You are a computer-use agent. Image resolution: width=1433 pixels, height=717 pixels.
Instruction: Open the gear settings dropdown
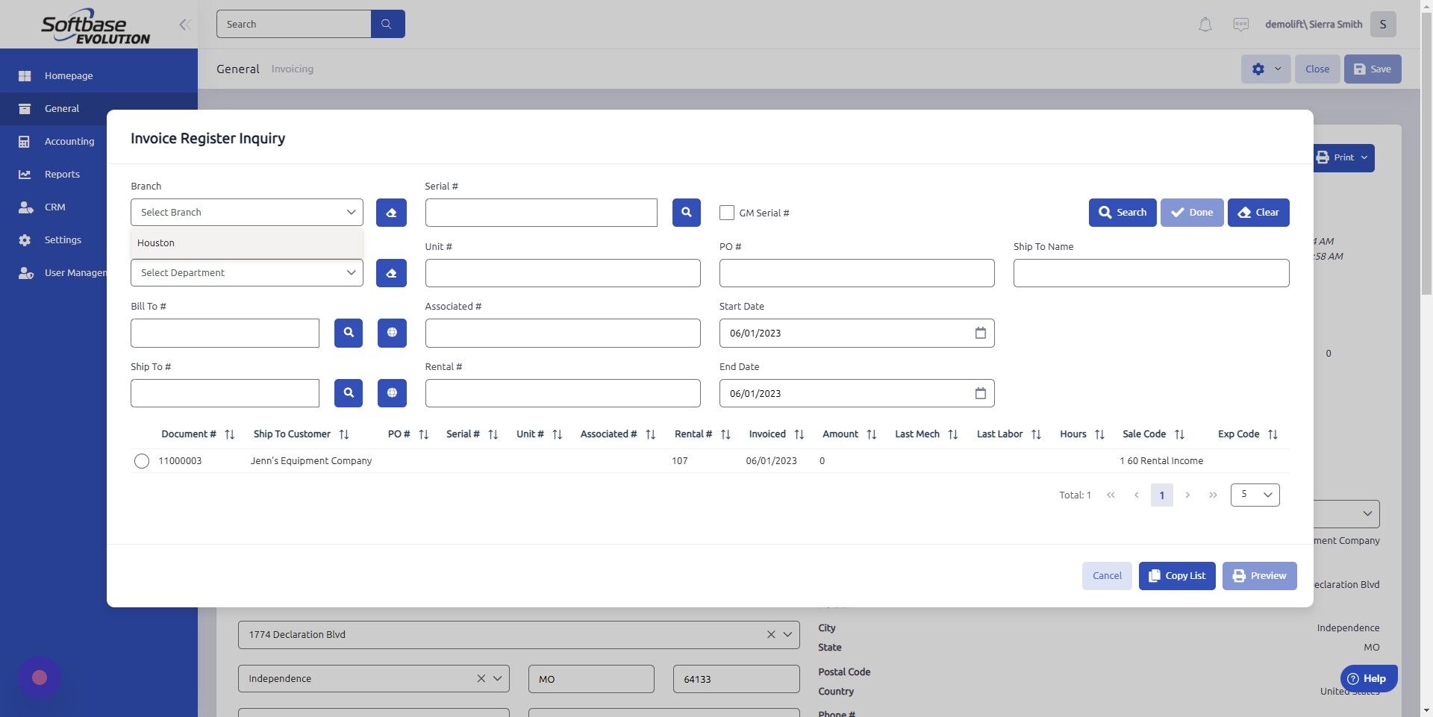[1266, 69]
